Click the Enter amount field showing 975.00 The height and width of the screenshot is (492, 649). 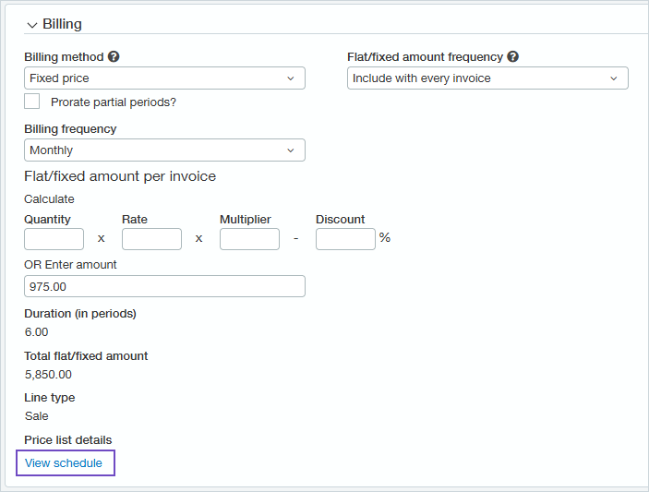[x=164, y=286]
